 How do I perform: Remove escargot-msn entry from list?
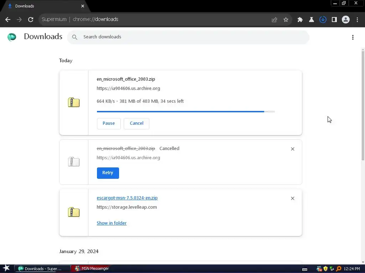tap(293, 198)
